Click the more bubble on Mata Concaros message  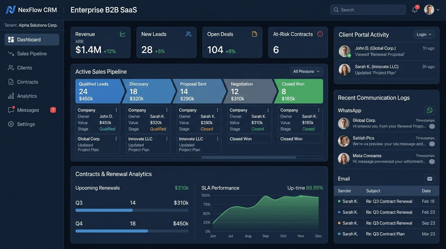click(432, 161)
